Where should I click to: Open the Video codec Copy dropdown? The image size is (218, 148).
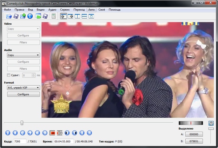pyautogui.click(x=23, y=29)
